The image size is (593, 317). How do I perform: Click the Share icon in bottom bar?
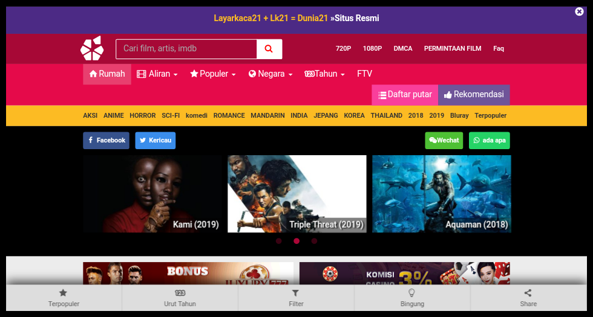[528, 293]
